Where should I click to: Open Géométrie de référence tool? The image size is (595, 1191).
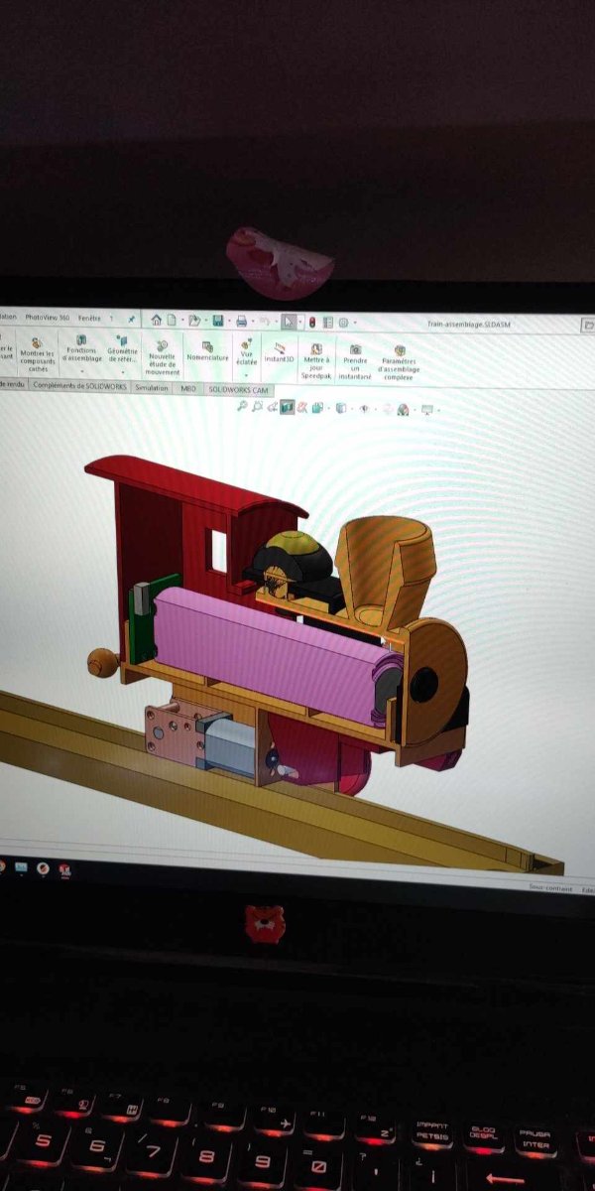coord(123,349)
